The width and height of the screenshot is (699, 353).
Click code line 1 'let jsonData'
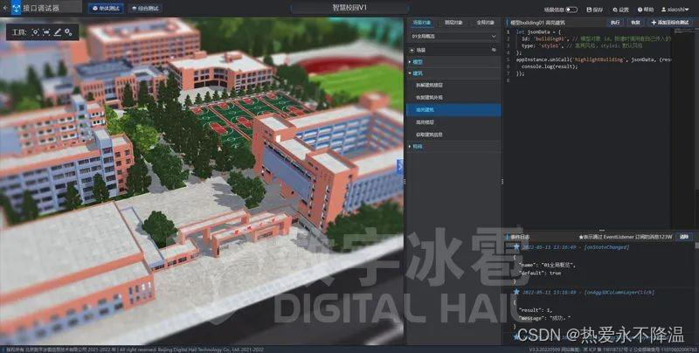538,32
